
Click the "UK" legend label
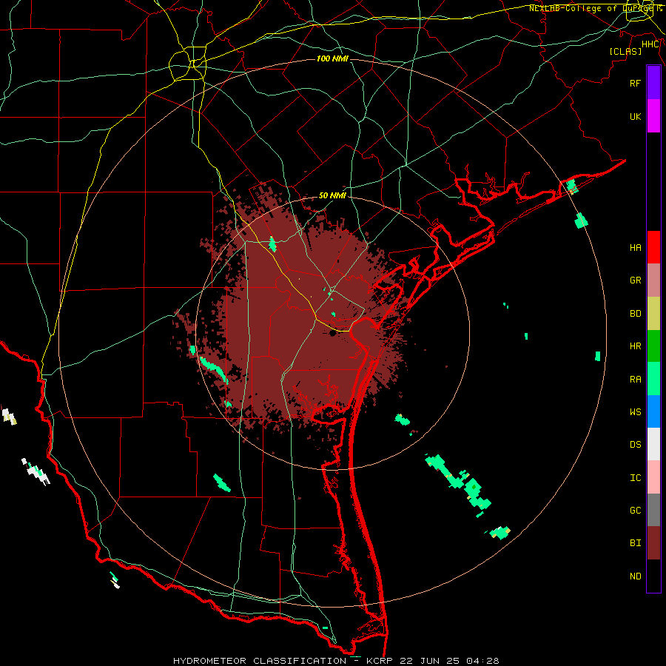click(635, 116)
